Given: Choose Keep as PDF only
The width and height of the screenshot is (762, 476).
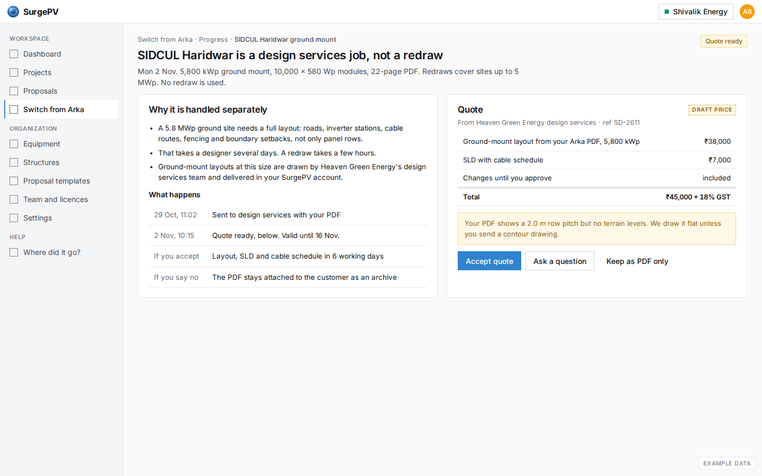Looking at the screenshot, I should tap(637, 261).
